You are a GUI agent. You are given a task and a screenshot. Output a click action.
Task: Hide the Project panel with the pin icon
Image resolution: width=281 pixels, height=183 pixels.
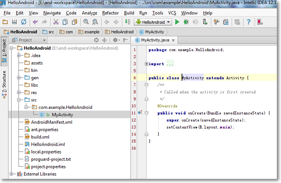tap(126, 40)
